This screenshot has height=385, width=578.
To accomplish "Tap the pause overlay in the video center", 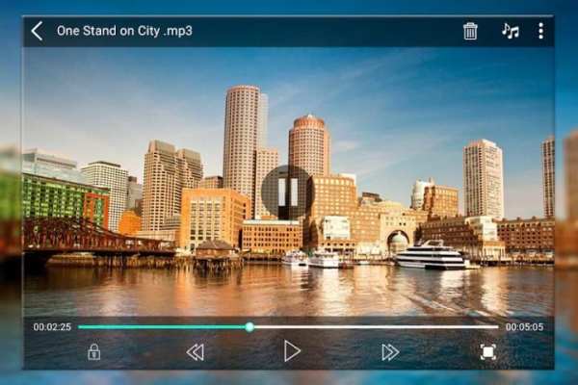I will point(288,192).
